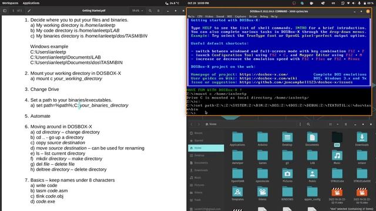Select the Templates folder icon

pos(237,192)
